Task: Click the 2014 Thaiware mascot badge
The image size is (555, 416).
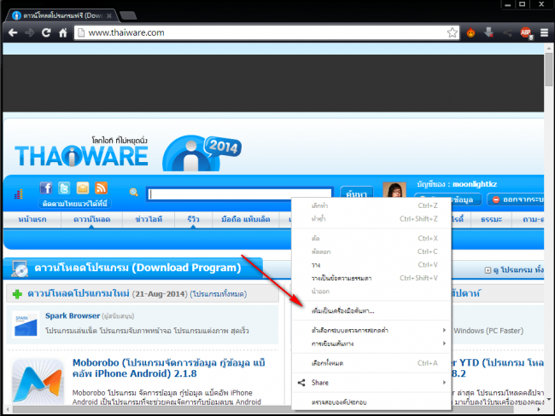Action: pos(202,153)
